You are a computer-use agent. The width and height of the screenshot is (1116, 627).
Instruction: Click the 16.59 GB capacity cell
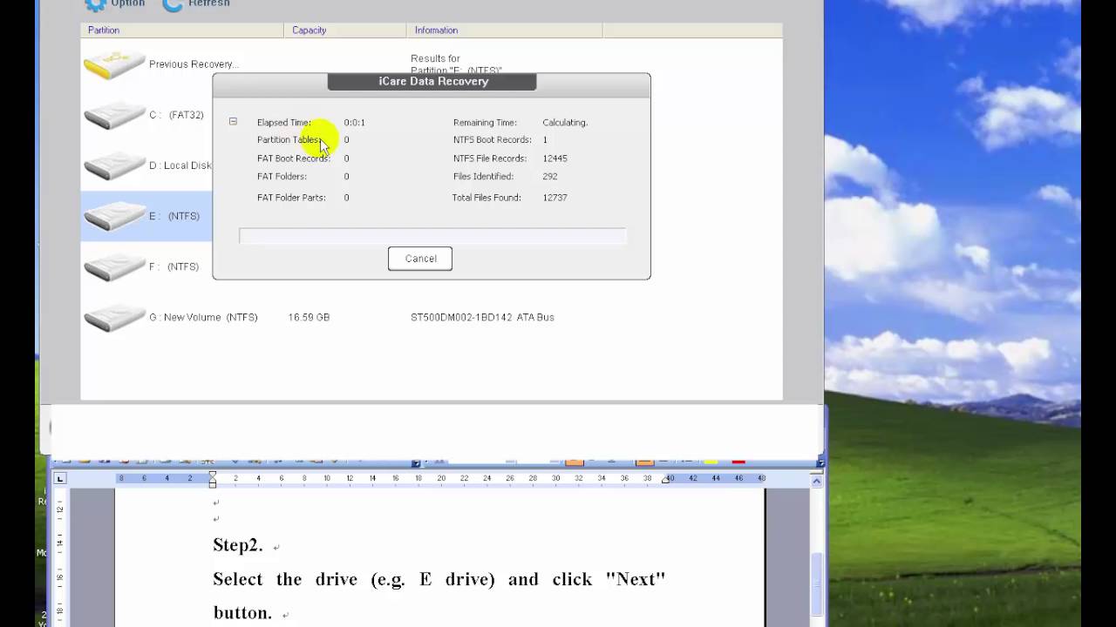[309, 318]
